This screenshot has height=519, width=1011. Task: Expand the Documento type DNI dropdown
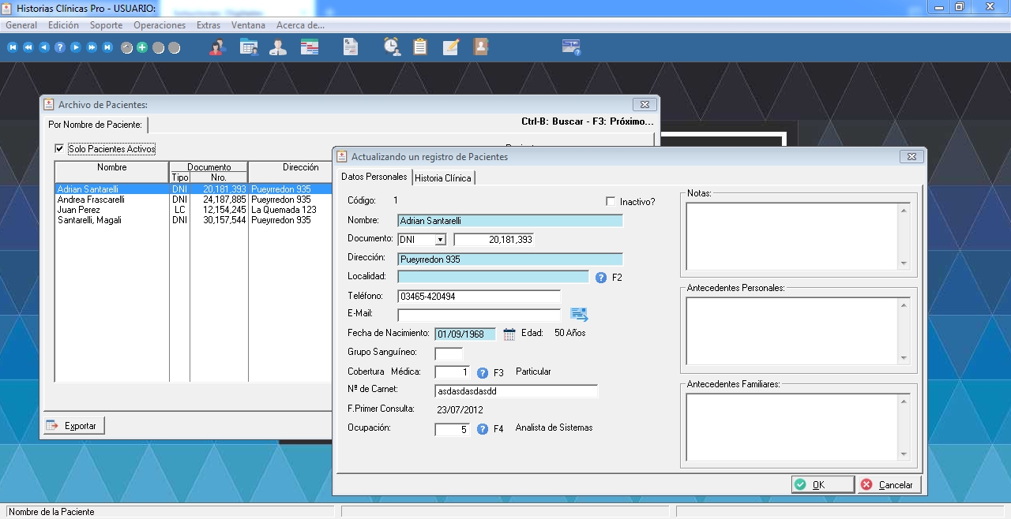click(x=440, y=240)
